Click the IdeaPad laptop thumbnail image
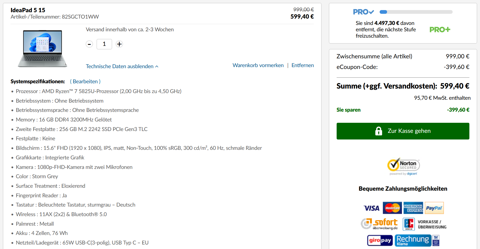This screenshot has height=249, width=480. pyautogui.click(x=42, y=48)
